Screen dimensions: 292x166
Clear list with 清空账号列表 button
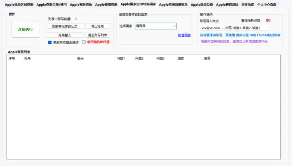(97, 35)
